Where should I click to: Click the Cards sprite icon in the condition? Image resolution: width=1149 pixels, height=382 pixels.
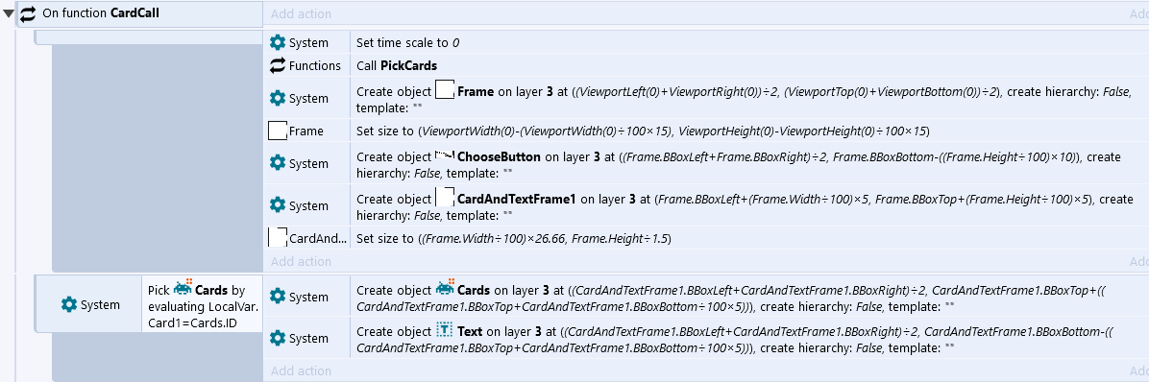tap(183, 288)
